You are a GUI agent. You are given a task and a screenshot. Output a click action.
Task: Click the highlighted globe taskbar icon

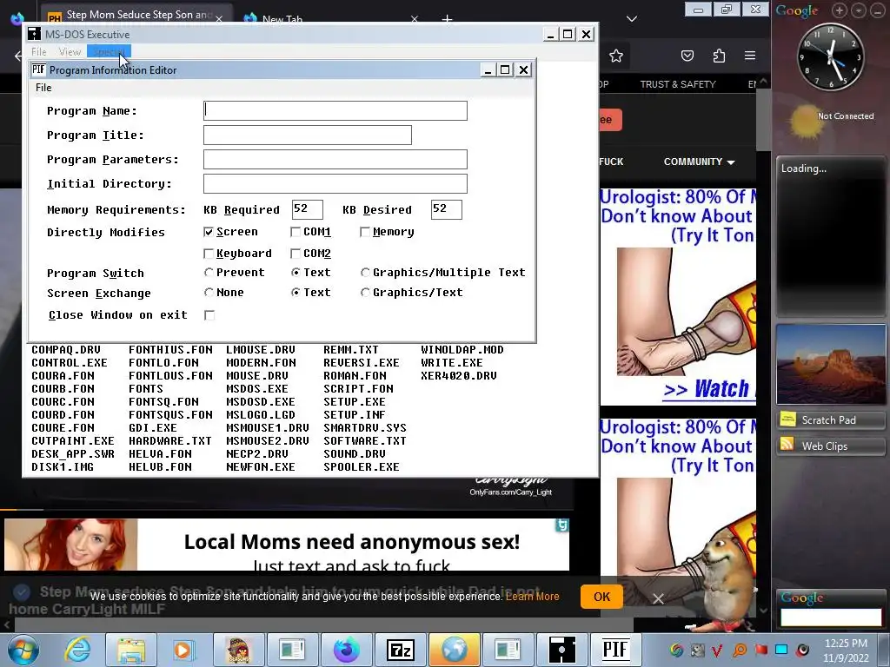pyautogui.click(x=454, y=650)
